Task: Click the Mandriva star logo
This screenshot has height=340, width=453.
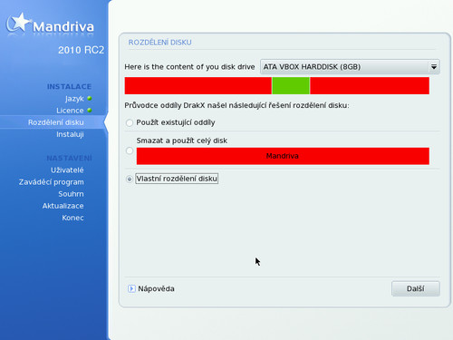Action: (x=19, y=23)
